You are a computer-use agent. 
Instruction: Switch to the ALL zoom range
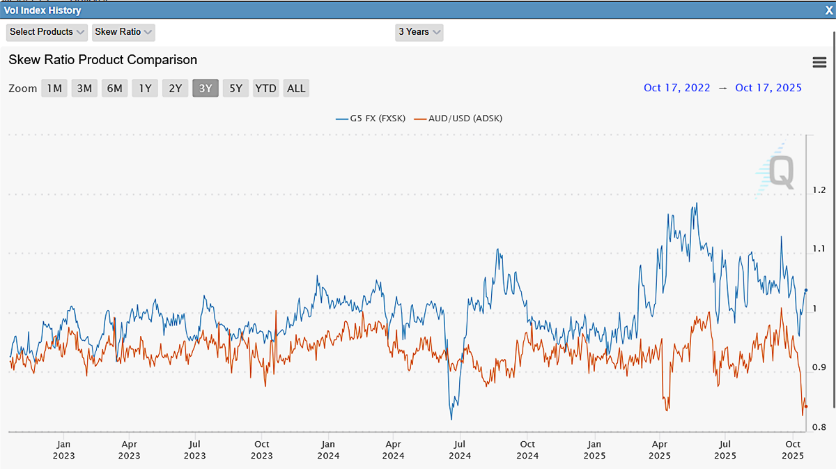(295, 88)
